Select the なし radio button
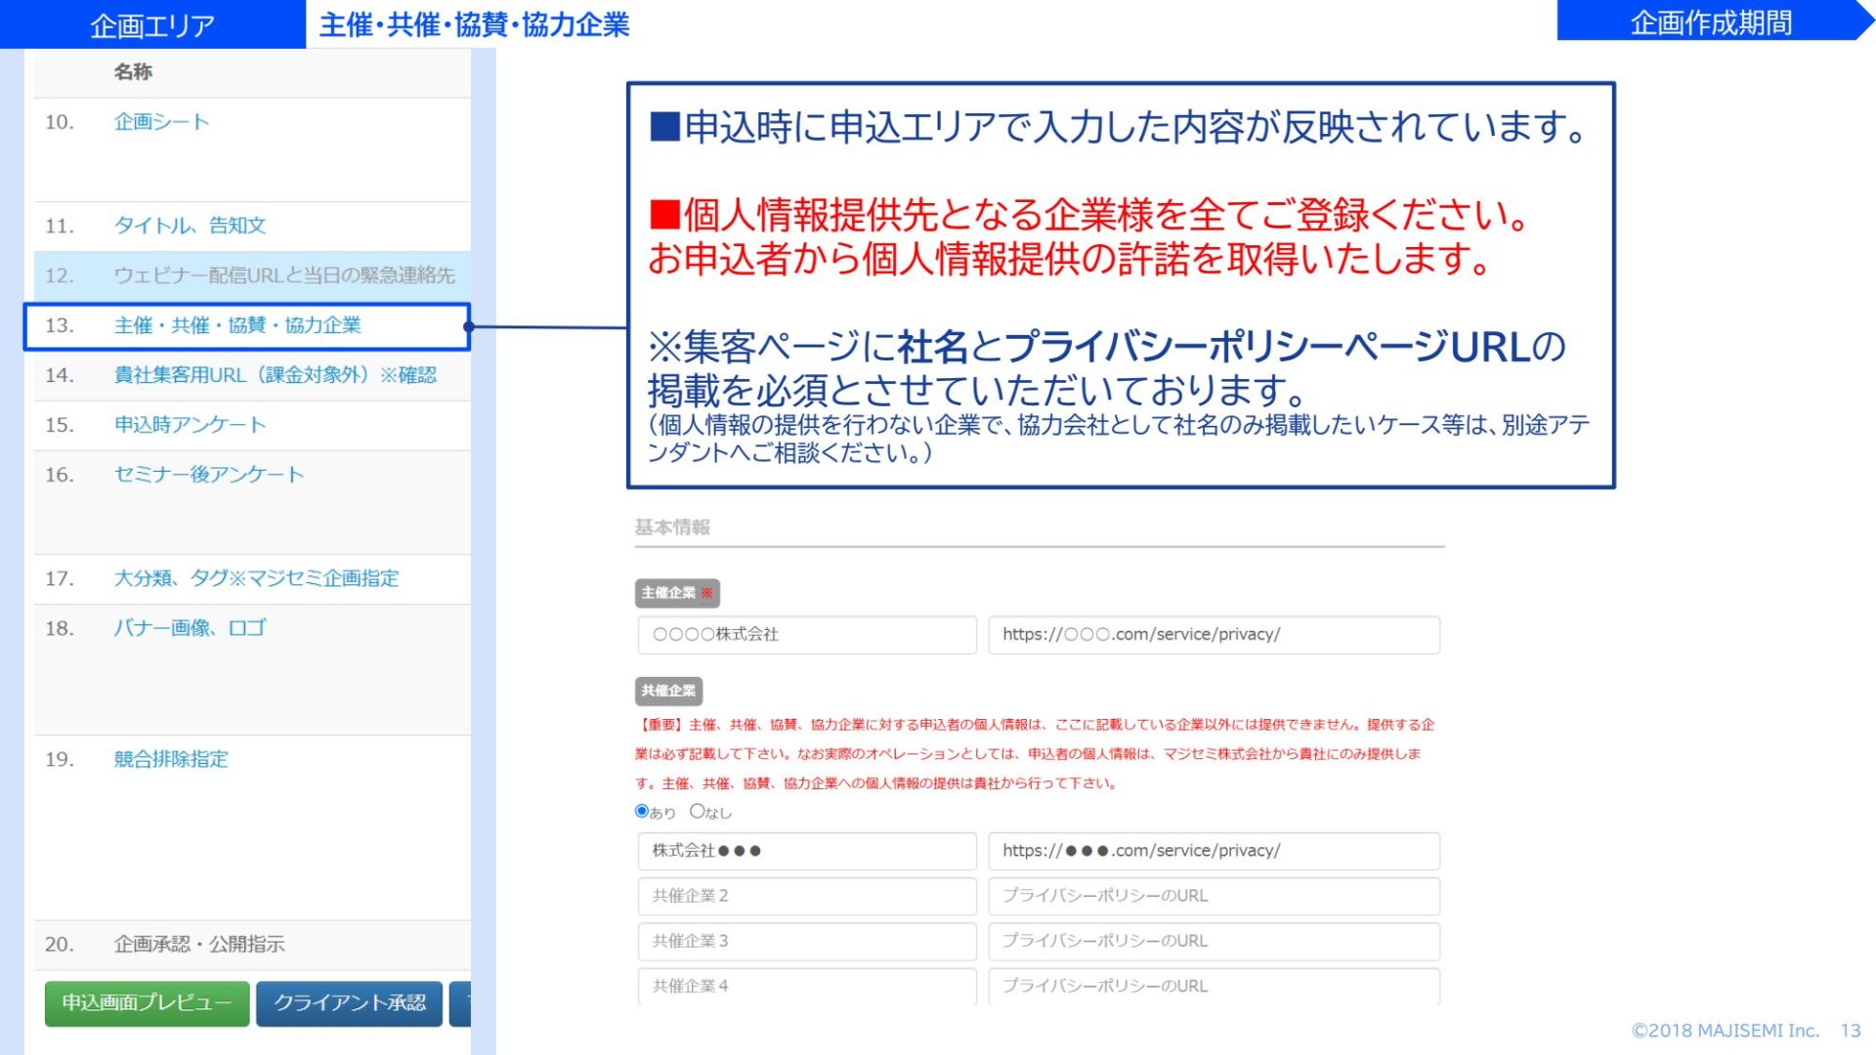 (697, 811)
